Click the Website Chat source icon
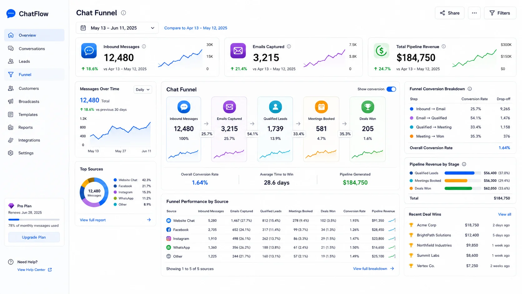Screen dimensions: 522x294 tap(169, 221)
